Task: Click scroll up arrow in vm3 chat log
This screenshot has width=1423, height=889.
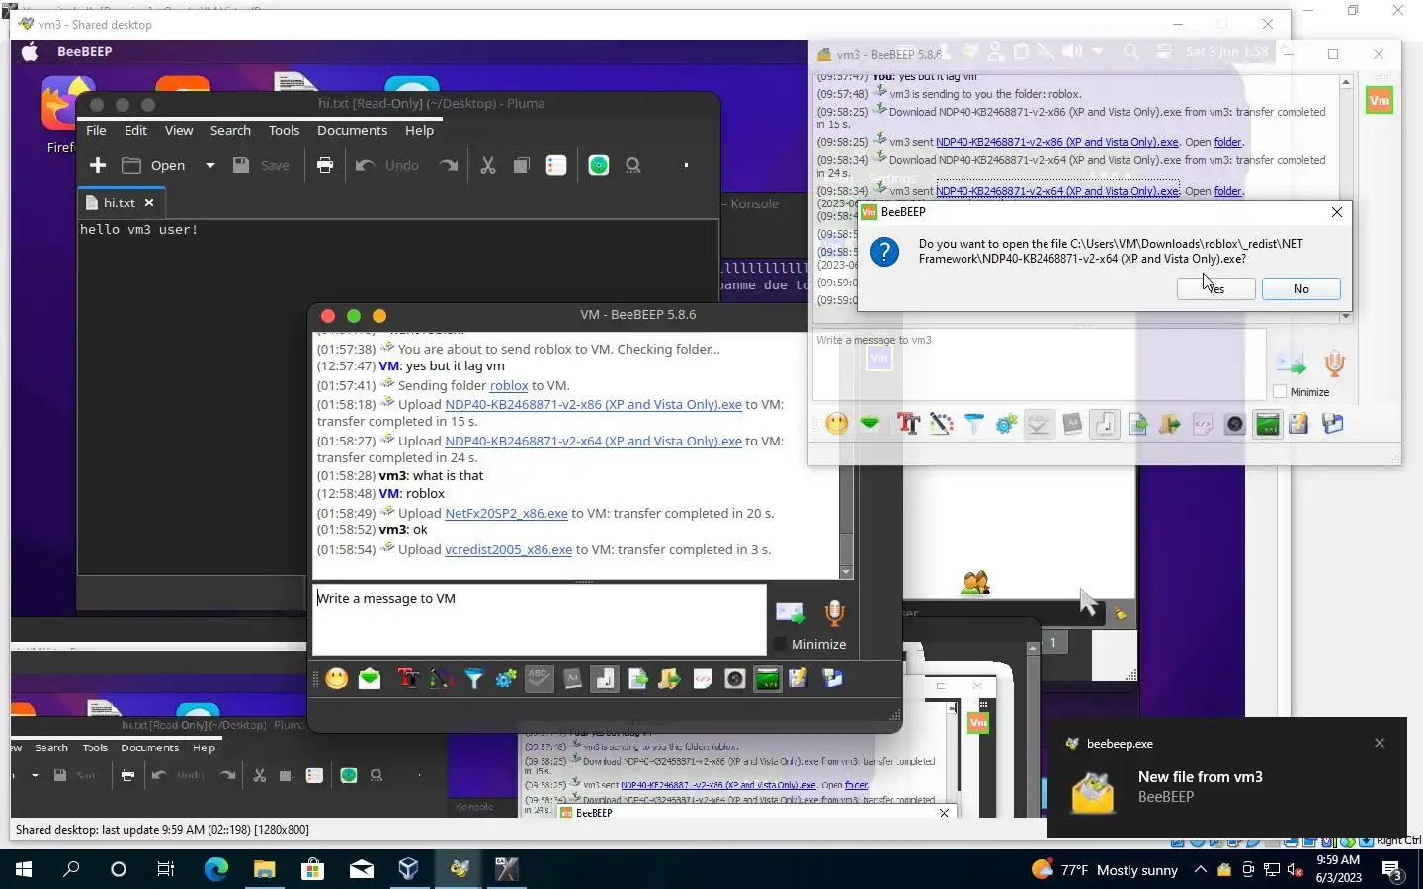Action: [1346, 83]
